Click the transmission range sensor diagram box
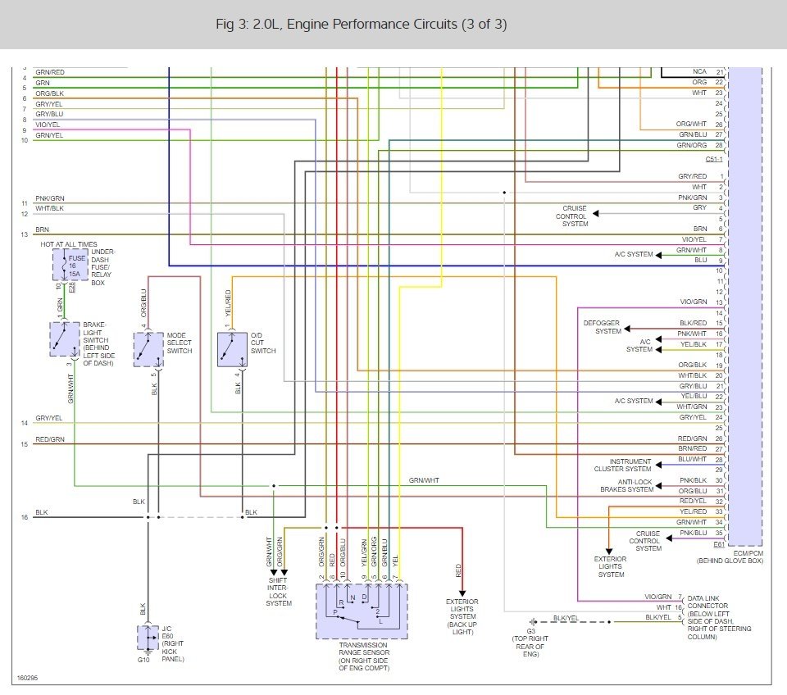 [362, 611]
